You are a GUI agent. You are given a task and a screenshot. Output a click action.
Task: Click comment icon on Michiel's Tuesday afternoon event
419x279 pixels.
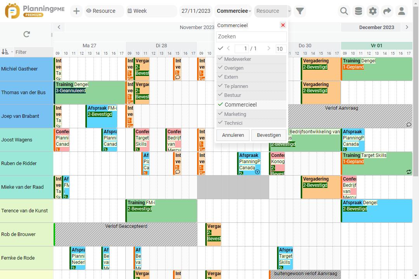pyautogui.click(x=177, y=77)
